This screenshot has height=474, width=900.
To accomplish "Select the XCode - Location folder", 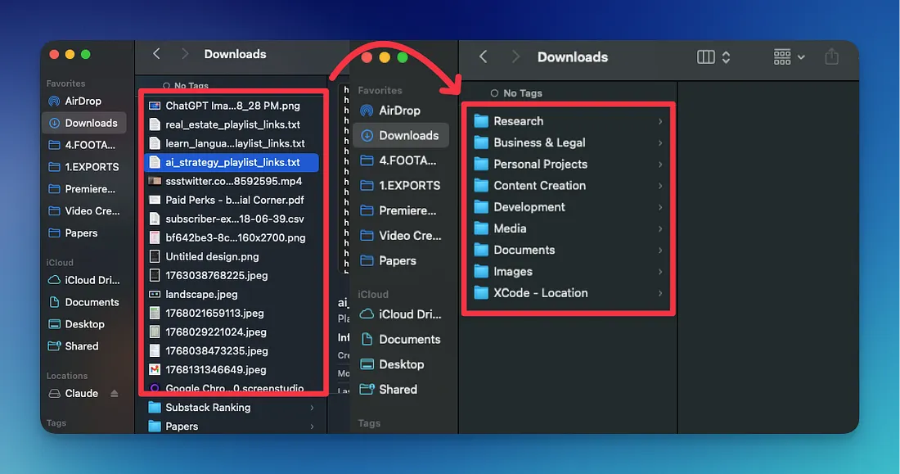I will [540, 293].
